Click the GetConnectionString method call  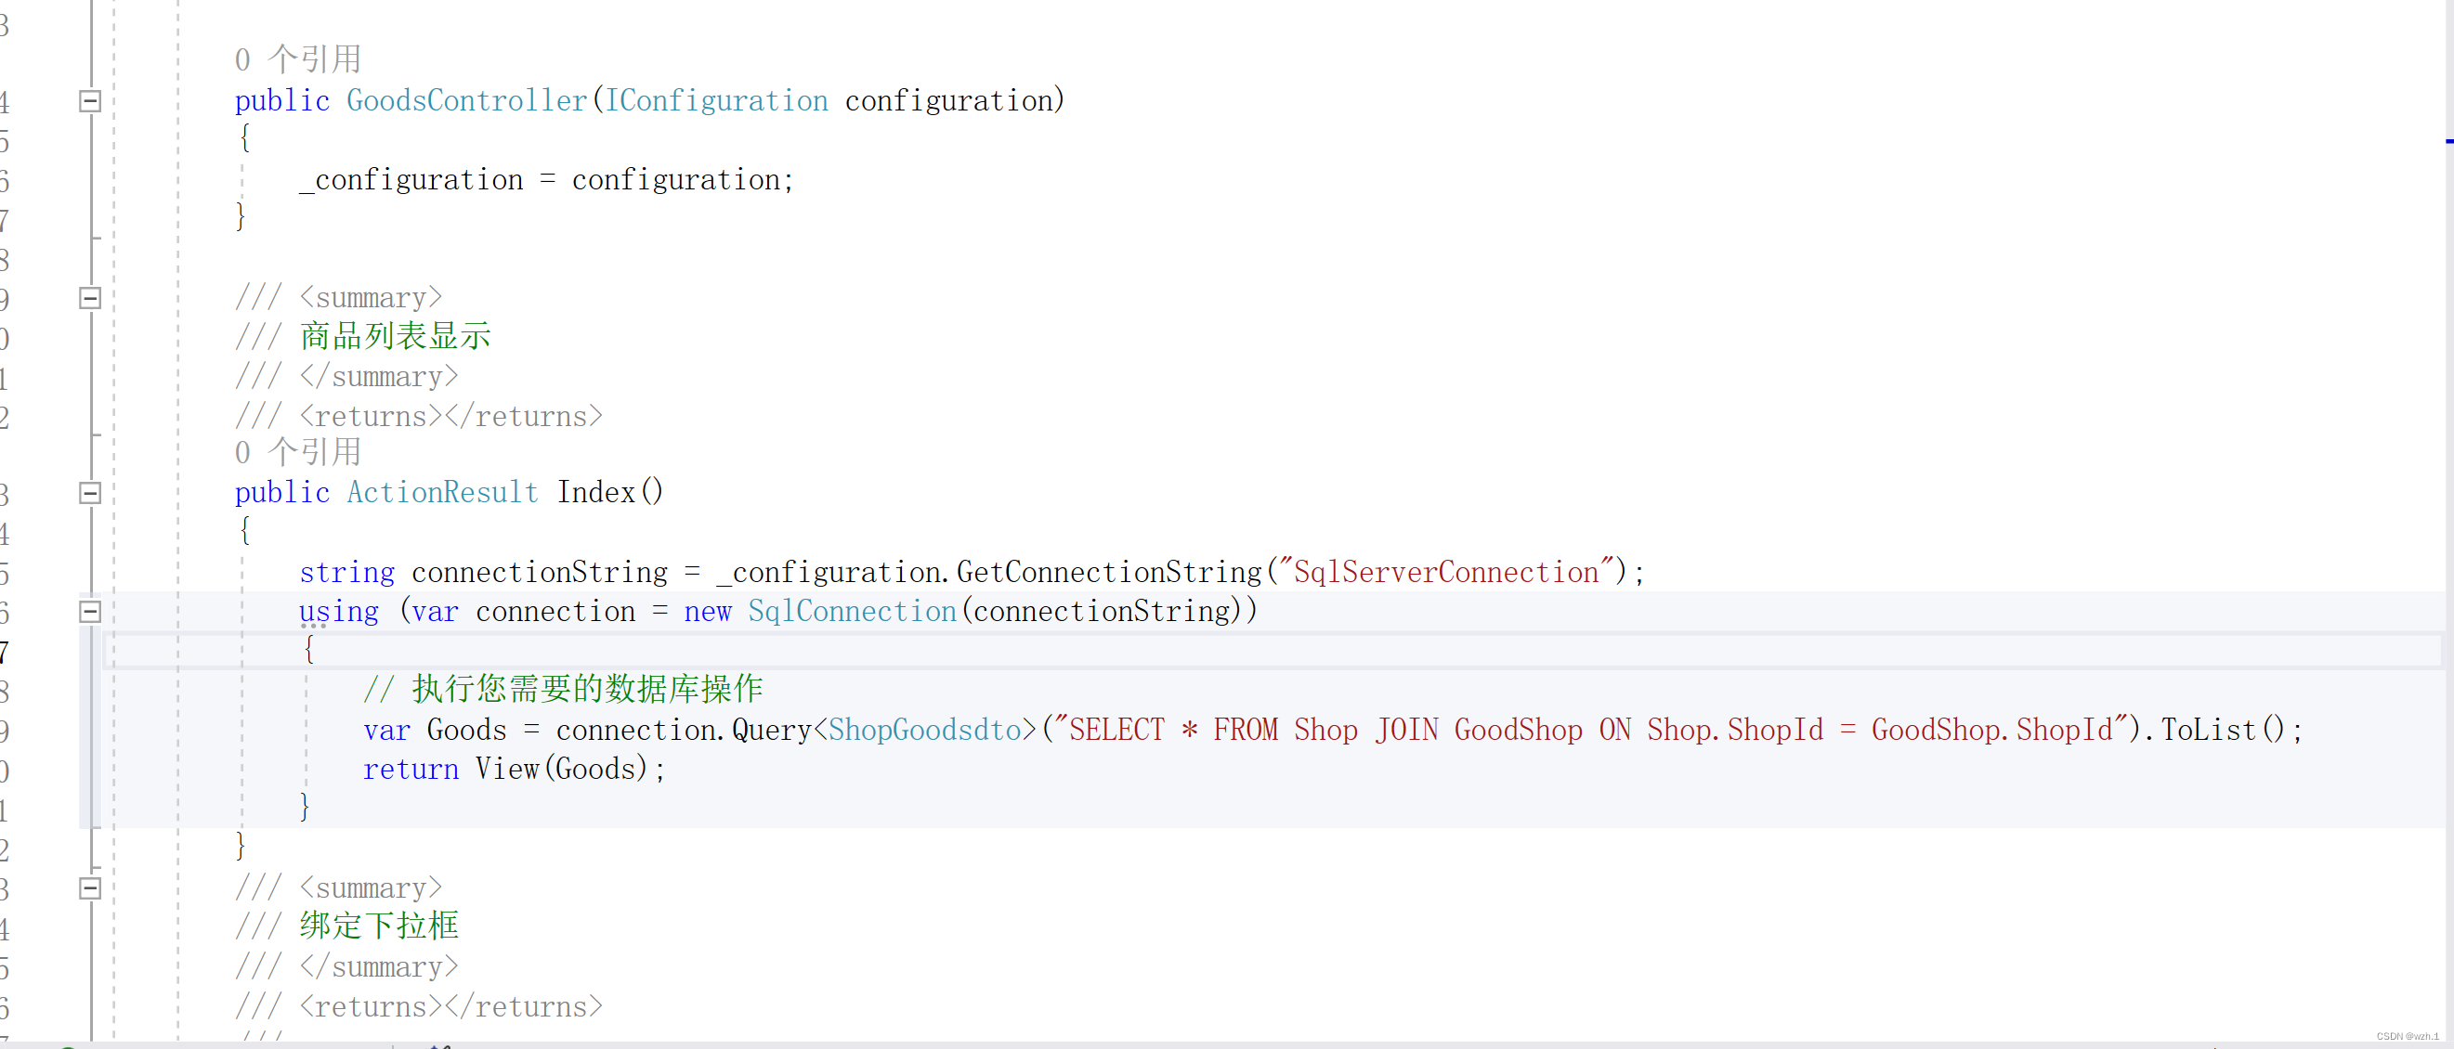click(x=1108, y=572)
